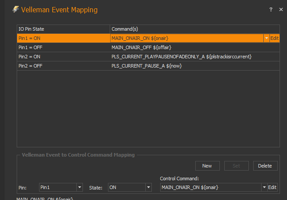This screenshot has height=200, width=287.
Task: Click the Control Command input field
Action: click(x=211, y=187)
